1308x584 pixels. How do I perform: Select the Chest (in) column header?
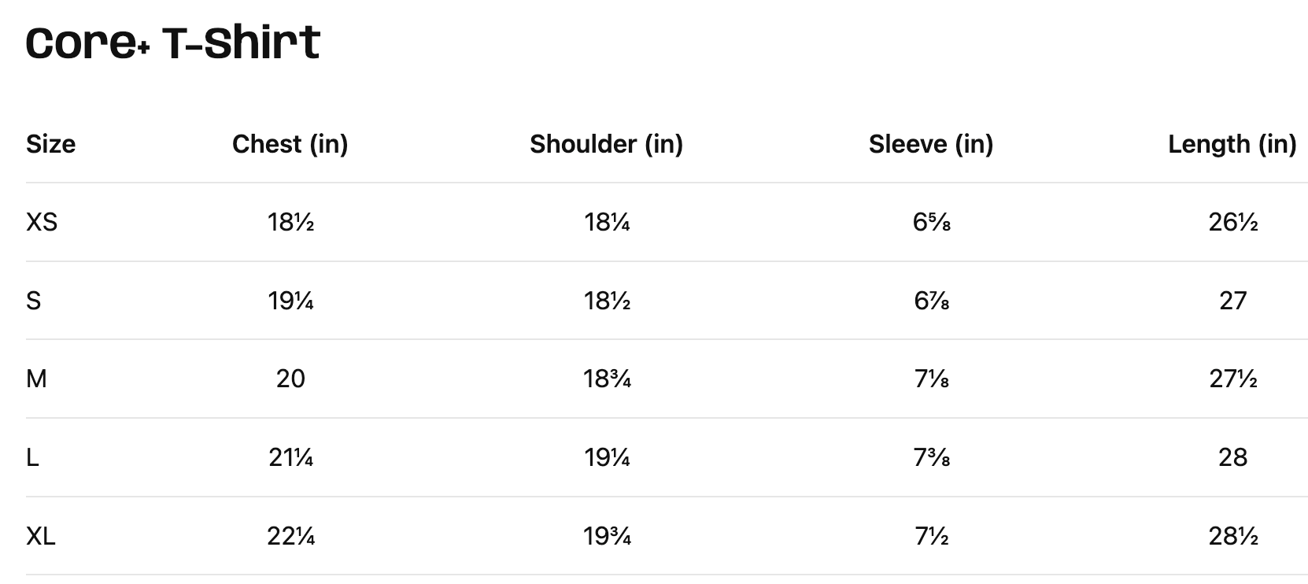290,144
